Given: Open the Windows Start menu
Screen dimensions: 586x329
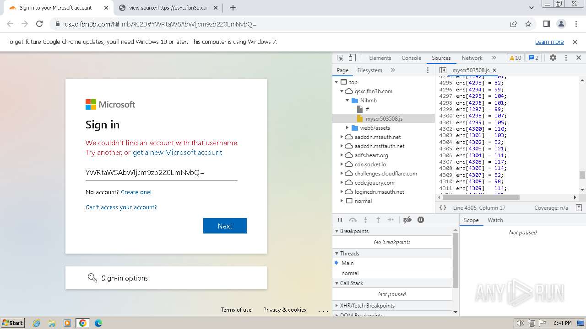Looking at the screenshot, I should (x=13, y=323).
